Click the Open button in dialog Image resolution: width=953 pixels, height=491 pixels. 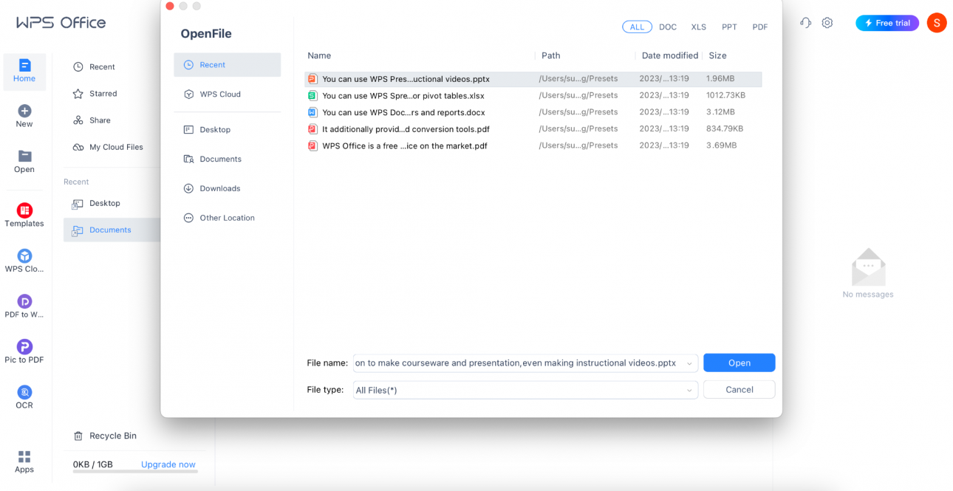(x=739, y=363)
